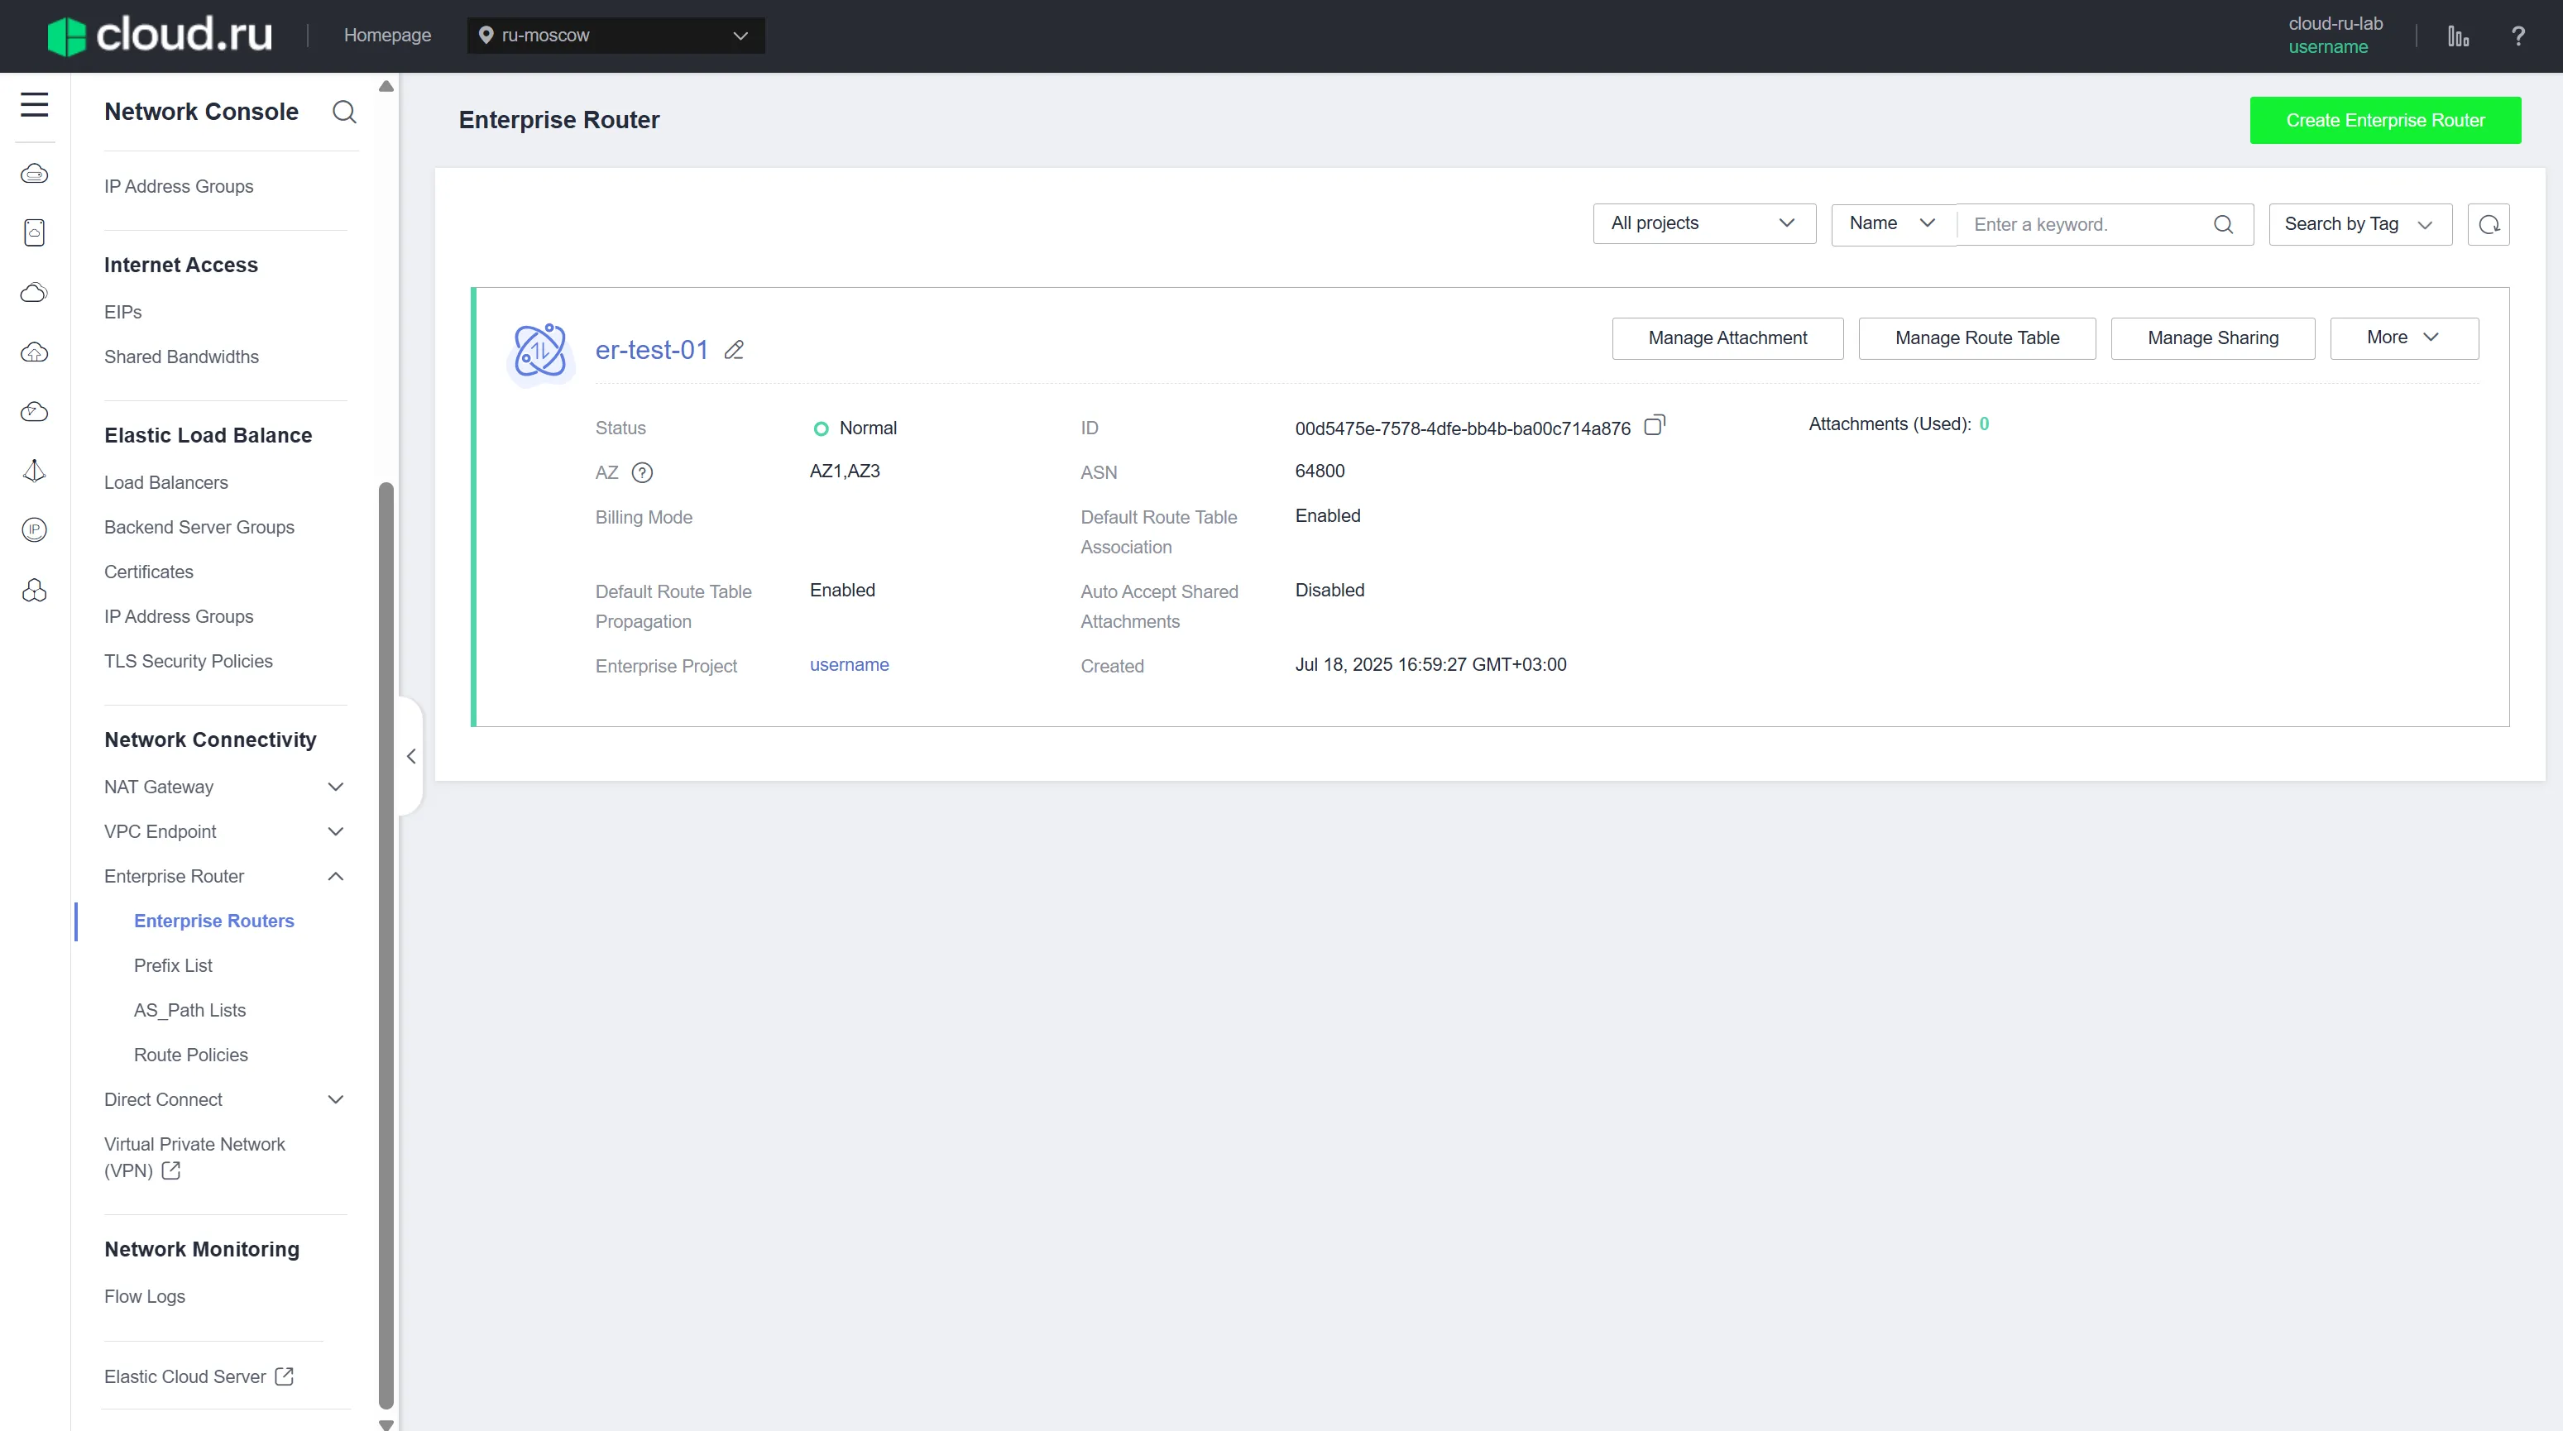Viewport: 2563px width, 1431px height.
Task: Open the hamburger service list menu
Action: (x=34, y=104)
